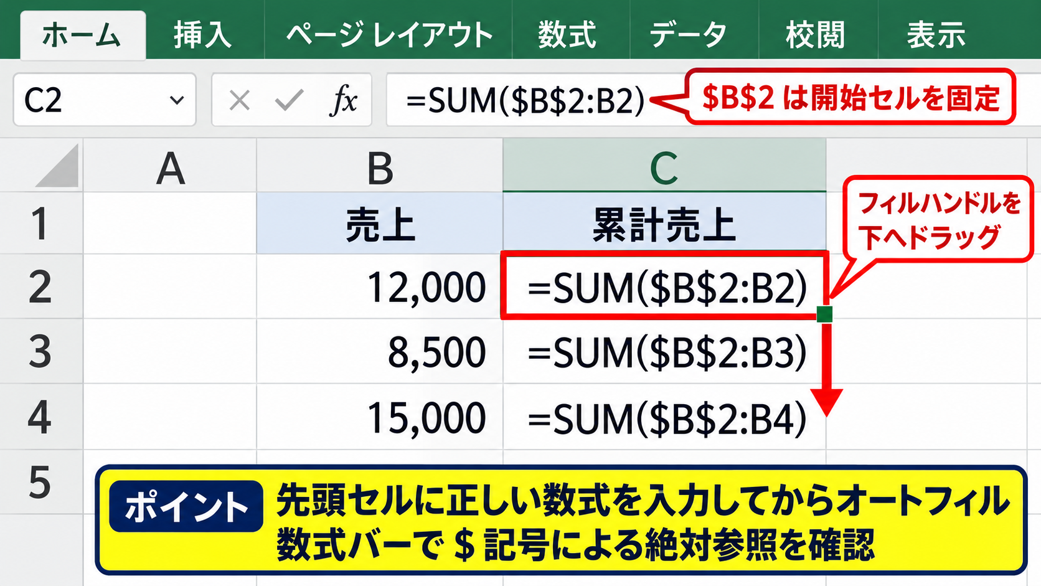Select row 5 header
This screenshot has height=586, width=1041.
(40, 482)
